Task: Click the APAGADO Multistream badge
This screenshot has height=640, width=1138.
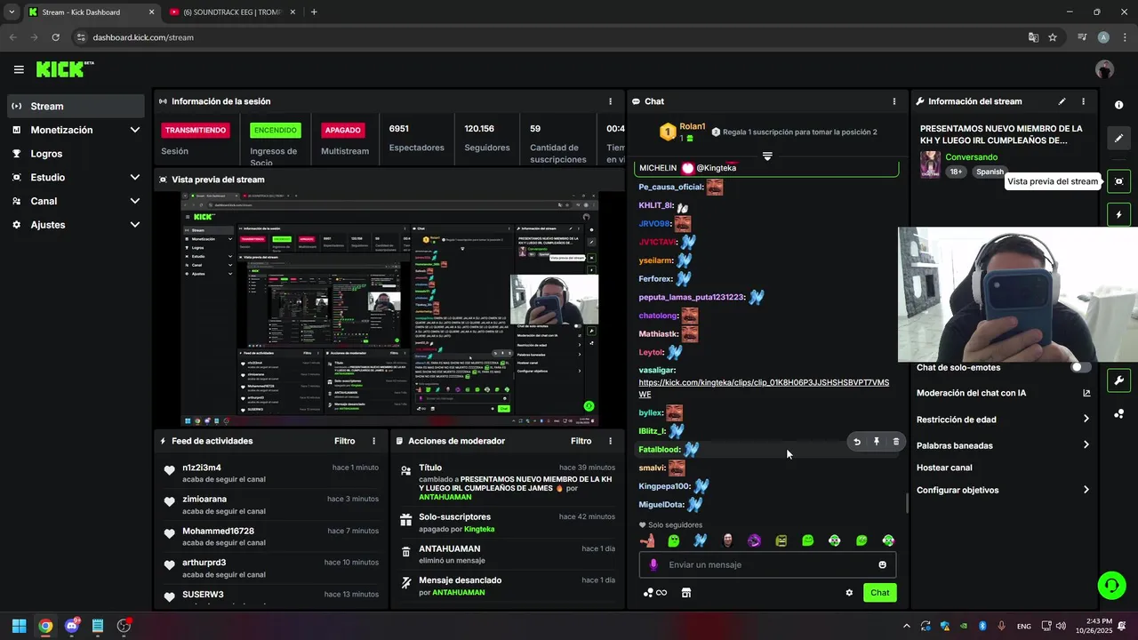Action: point(342,130)
